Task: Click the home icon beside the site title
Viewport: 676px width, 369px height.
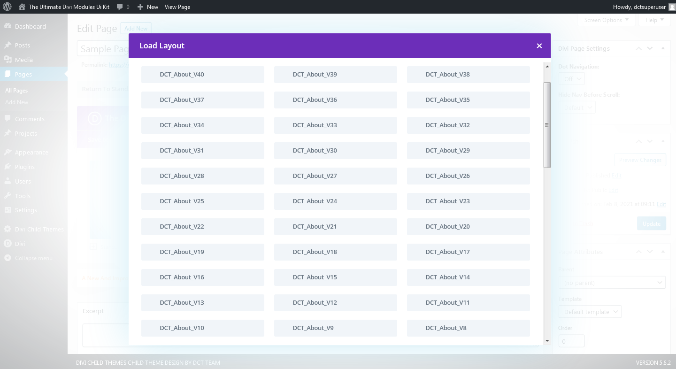Action: click(x=22, y=7)
